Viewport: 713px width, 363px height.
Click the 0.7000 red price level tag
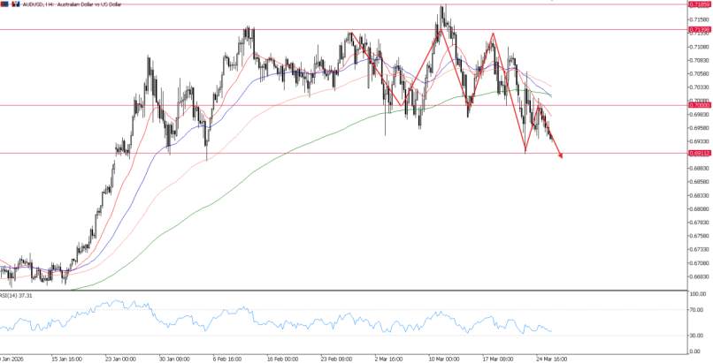701,105
